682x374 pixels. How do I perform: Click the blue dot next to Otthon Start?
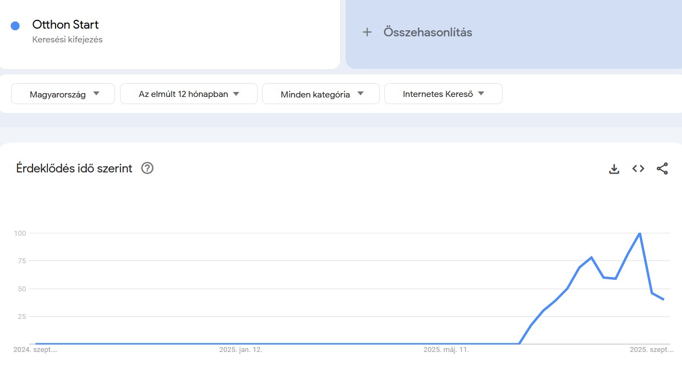(15, 25)
